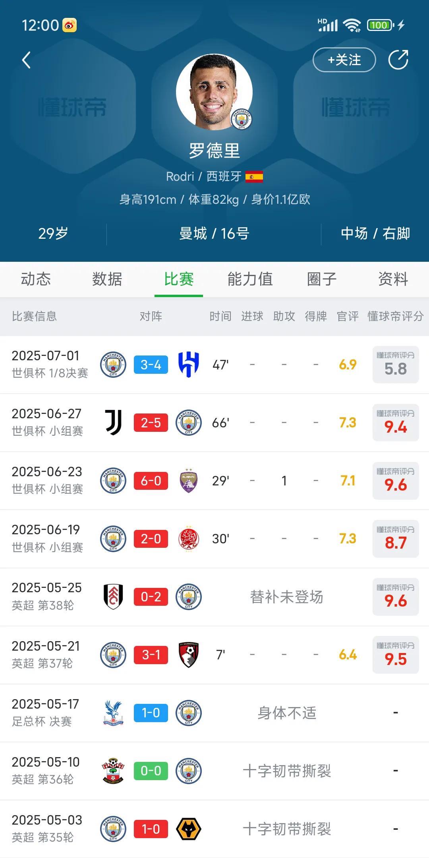This screenshot has width=429, height=858.
Task: Tap the Bournemouth club crest
Action: [189, 655]
